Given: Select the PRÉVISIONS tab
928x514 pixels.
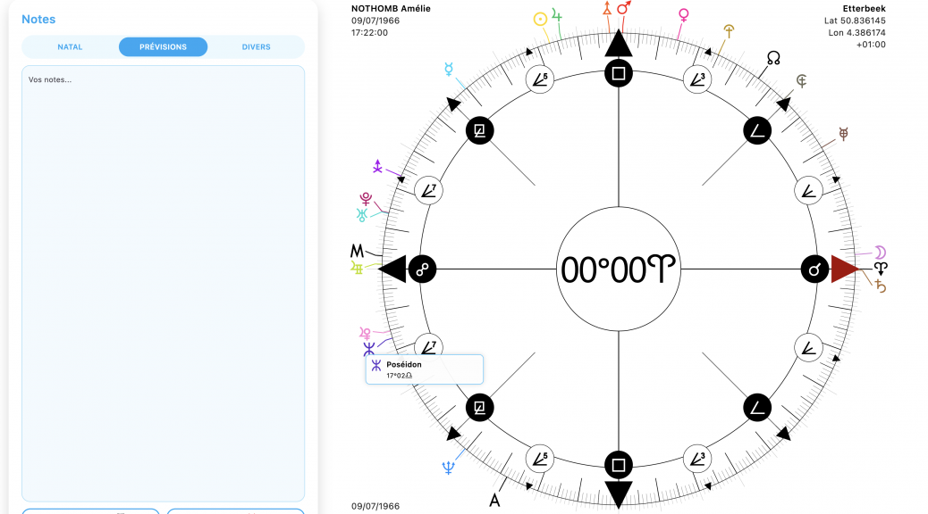Looking at the screenshot, I should [163, 47].
